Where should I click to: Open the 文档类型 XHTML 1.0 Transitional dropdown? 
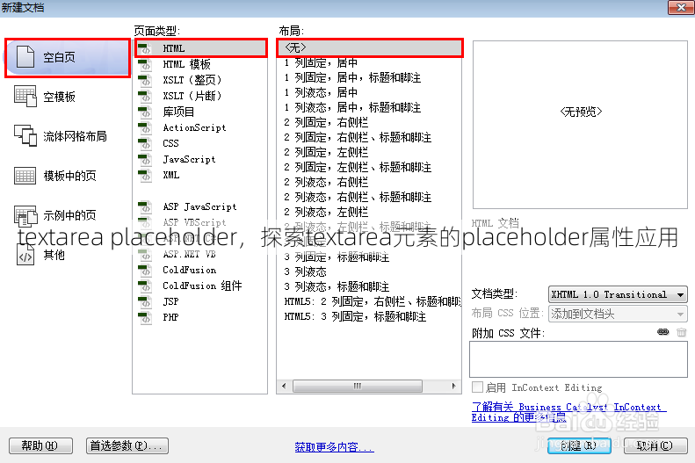click(618, 294)
